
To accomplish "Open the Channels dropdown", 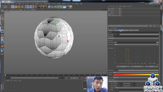I will point(136,73).
